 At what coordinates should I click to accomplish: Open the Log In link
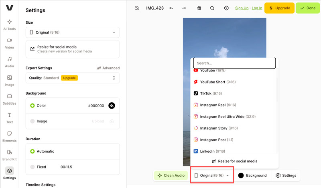click(257, 8)
